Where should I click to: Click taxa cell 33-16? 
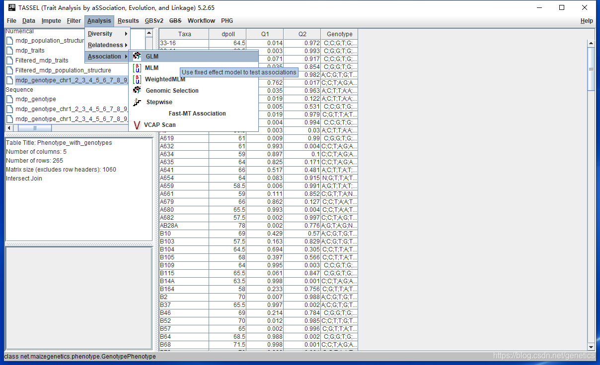(x=184, y=43)
